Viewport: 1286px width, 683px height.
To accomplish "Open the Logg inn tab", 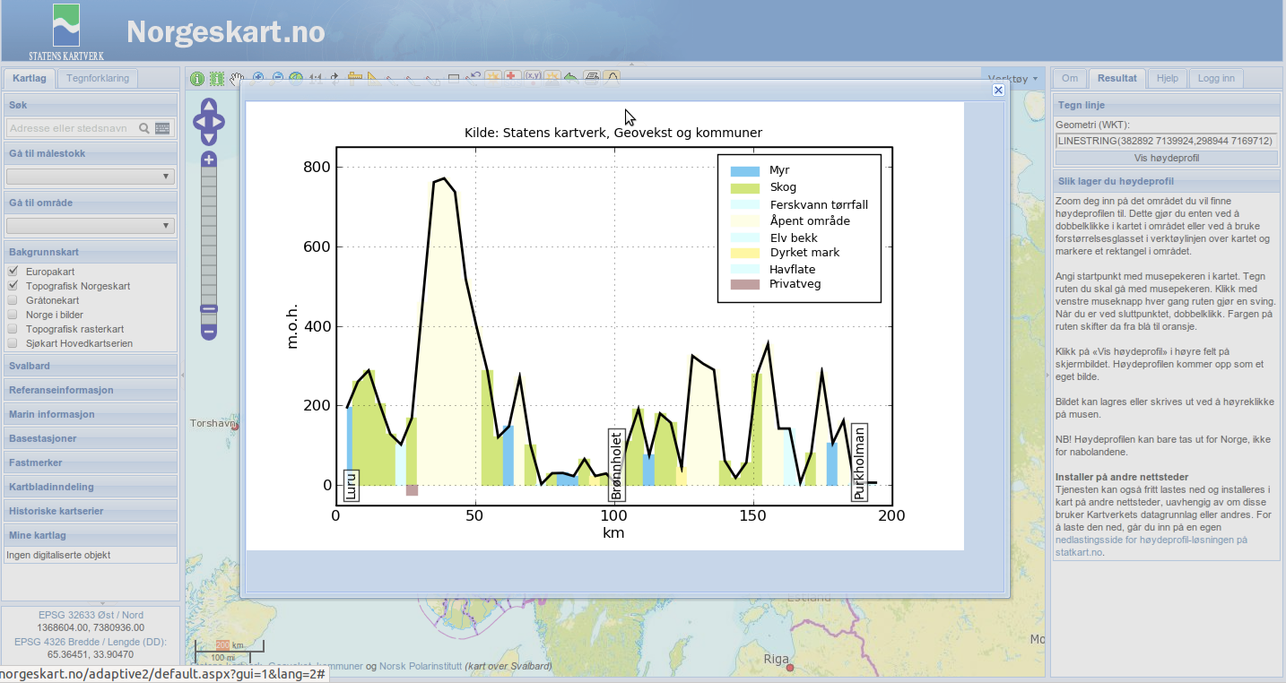I will click(x=1216, y=78).
